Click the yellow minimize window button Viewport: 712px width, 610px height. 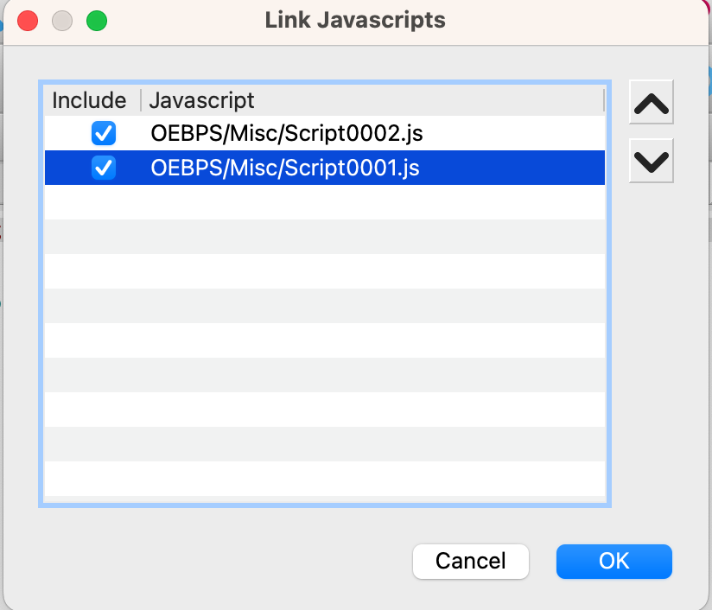(x=62, y=20)
